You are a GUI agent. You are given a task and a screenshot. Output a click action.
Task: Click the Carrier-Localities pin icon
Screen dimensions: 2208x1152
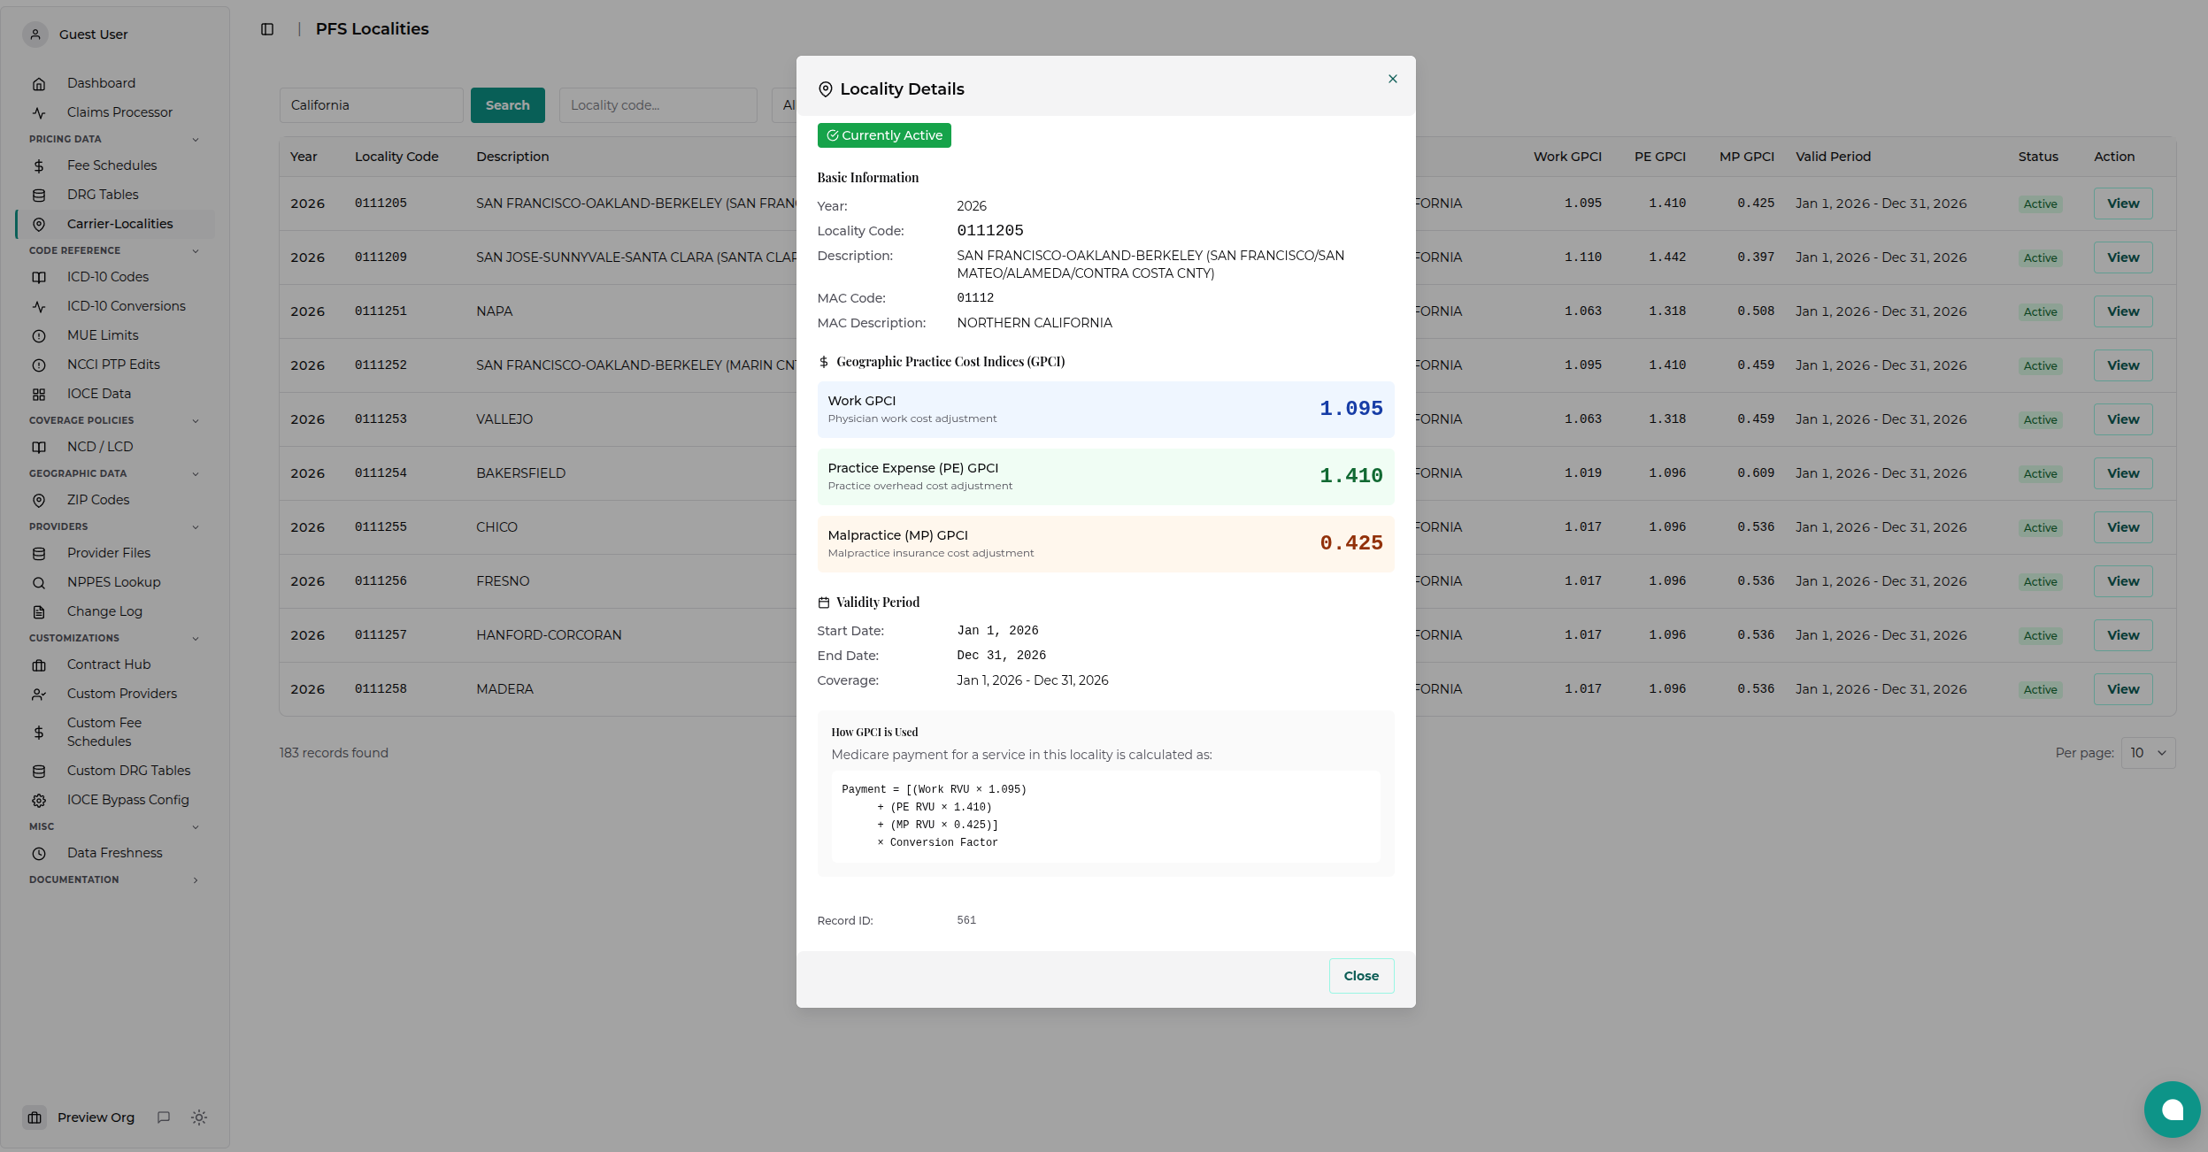point(39,225)
